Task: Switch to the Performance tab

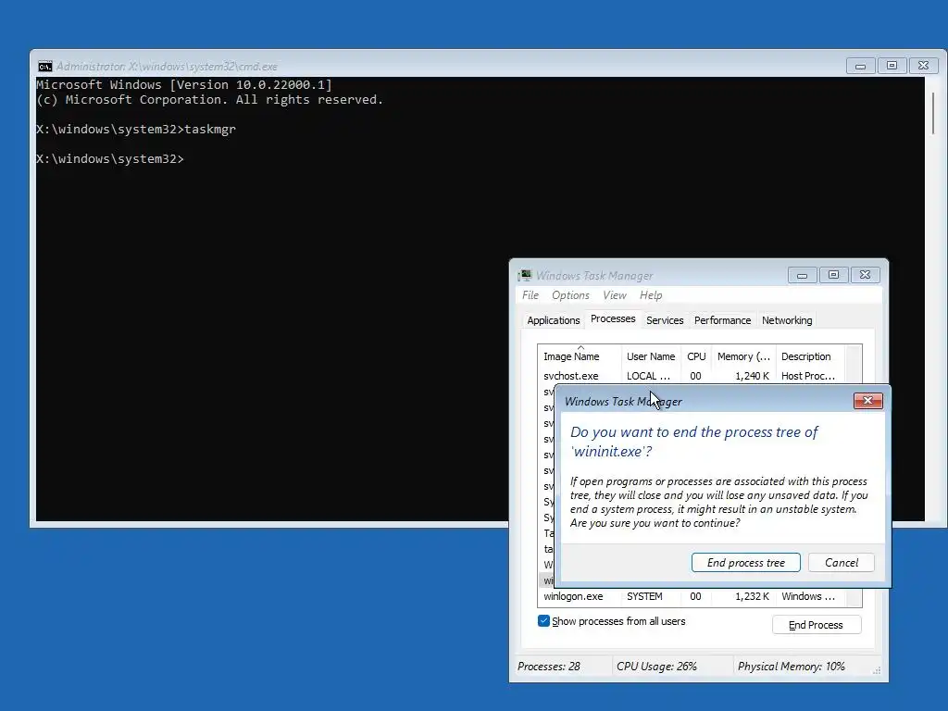Action: [722, 320]
